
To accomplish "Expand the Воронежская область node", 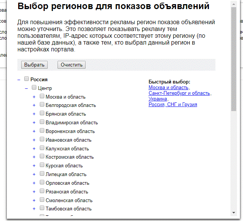I will pyautogui.click(x=34, y=131).
